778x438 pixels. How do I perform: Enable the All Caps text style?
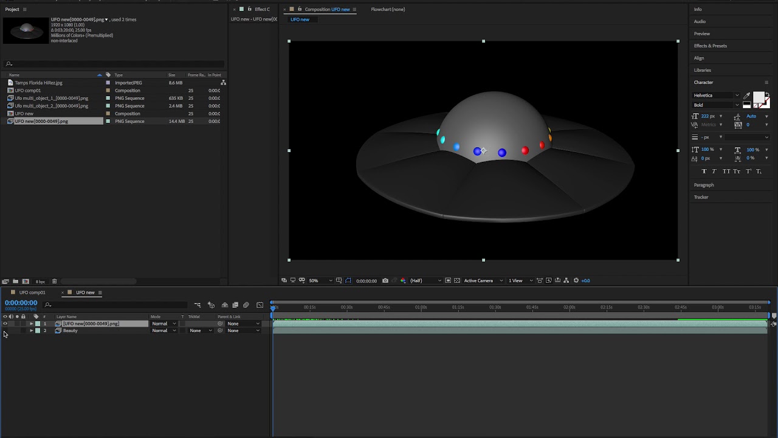click(x=726, y=172)
